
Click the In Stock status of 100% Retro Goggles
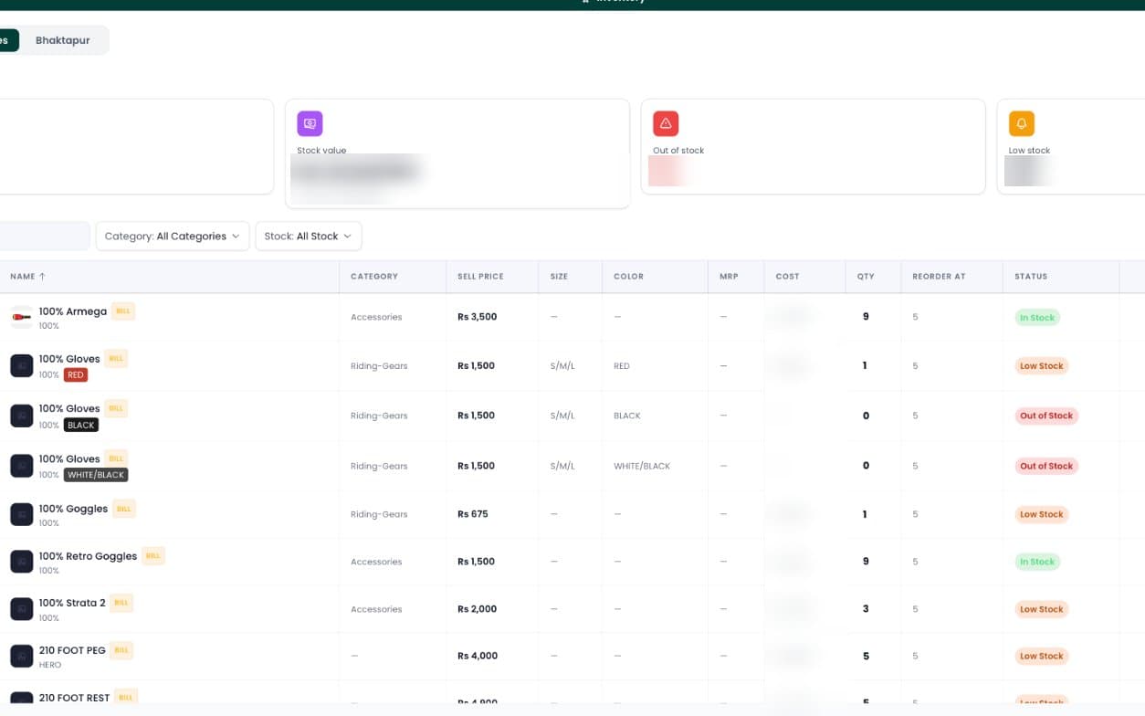1037,562
